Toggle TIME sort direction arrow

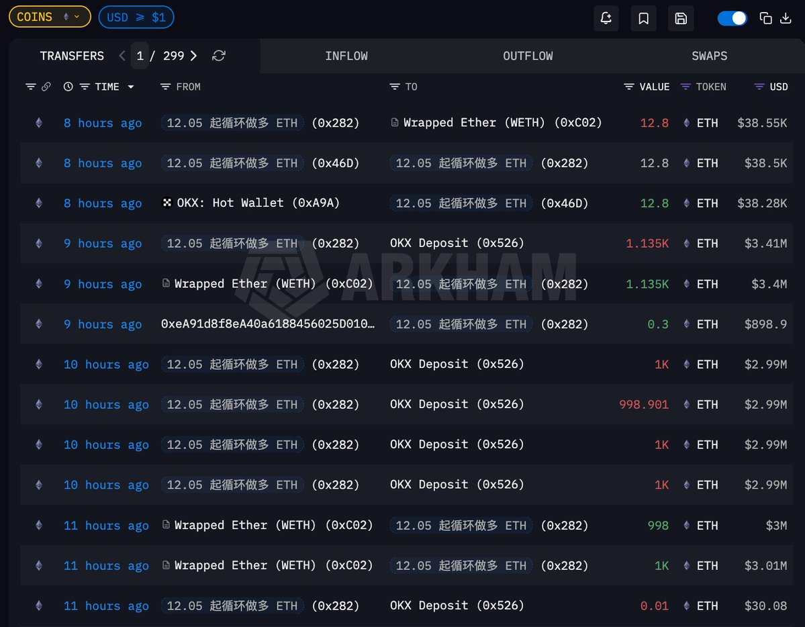click(x=131, y=87)
